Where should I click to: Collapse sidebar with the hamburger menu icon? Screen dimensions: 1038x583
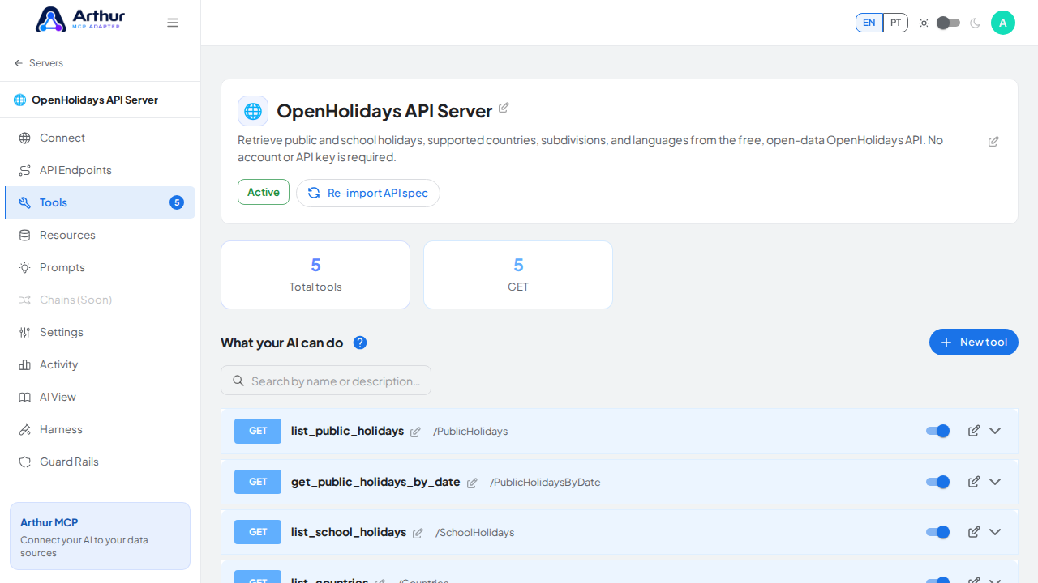pyautogui.click(x=173, y=23)
